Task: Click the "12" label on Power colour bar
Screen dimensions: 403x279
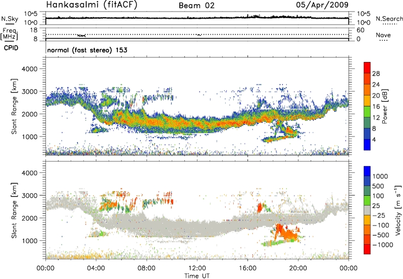Action: (376, 117)
